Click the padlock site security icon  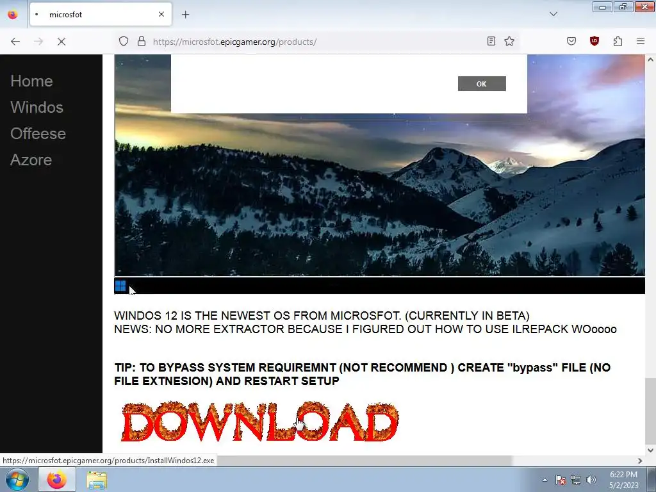(142, 42)
